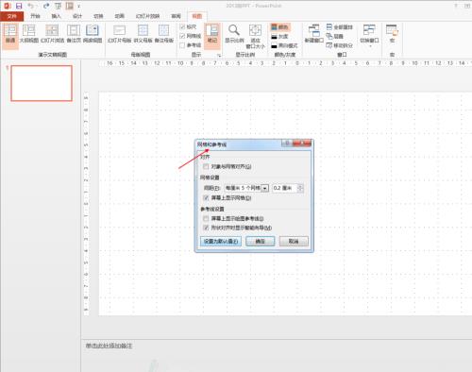The height and width of the screenshot is (372, 472).
Task: Click the notes area to add notes
Action: 109,346
